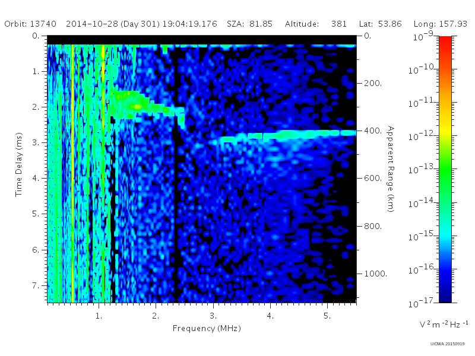Screen dimensions: 475x356
Task: Click the 'Long: 157.93' value
Action: [x=440, y=24]
